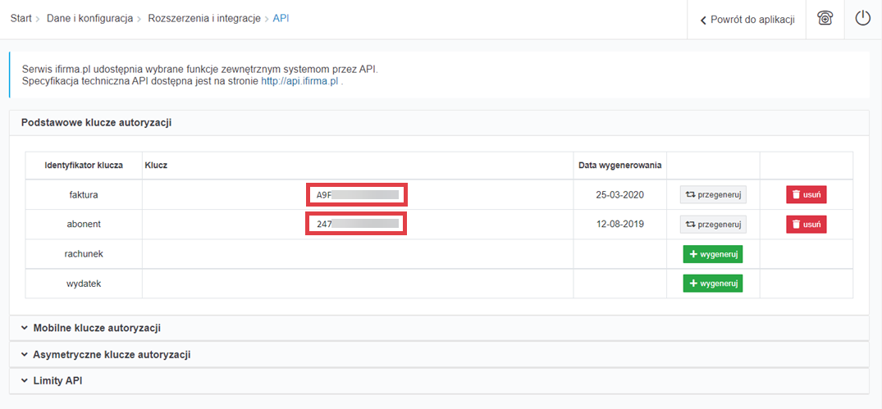Select the abonent key value field
This screenshot has height=409, width=882.
click(357, 225)
